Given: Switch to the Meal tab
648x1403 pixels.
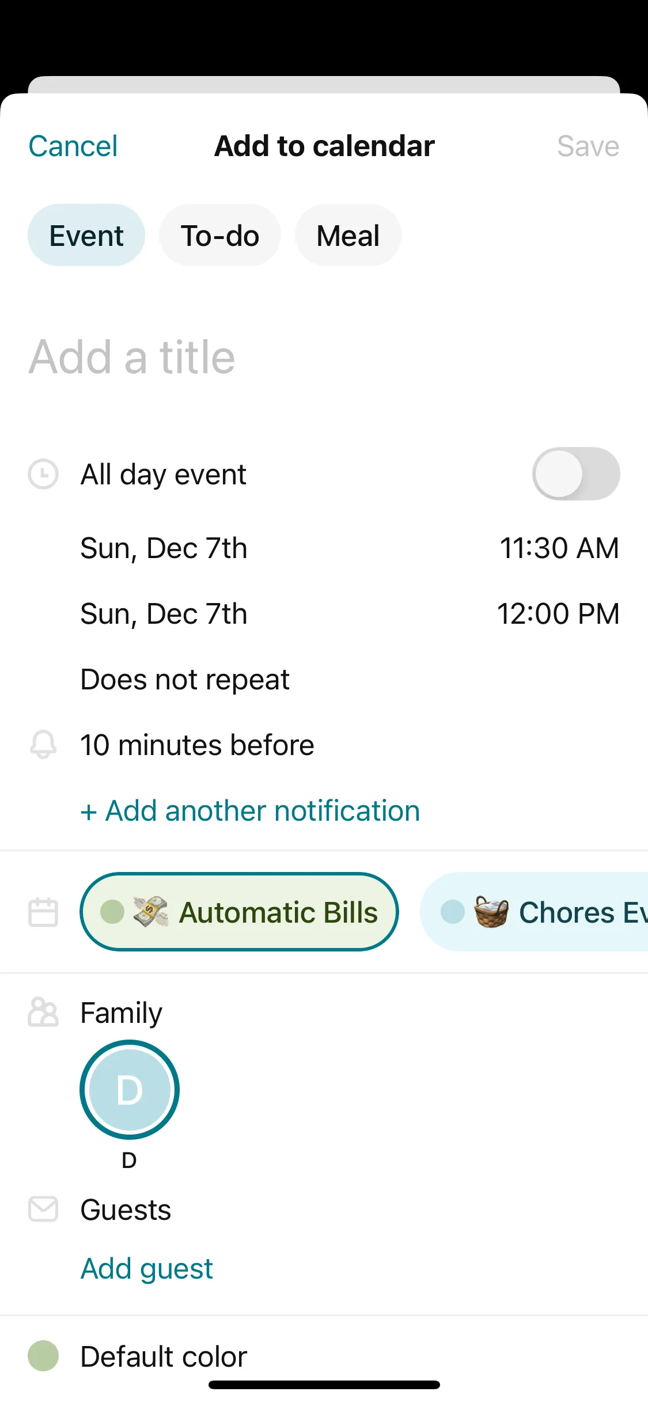Looking at the screenshot, I should coord(348,236).
